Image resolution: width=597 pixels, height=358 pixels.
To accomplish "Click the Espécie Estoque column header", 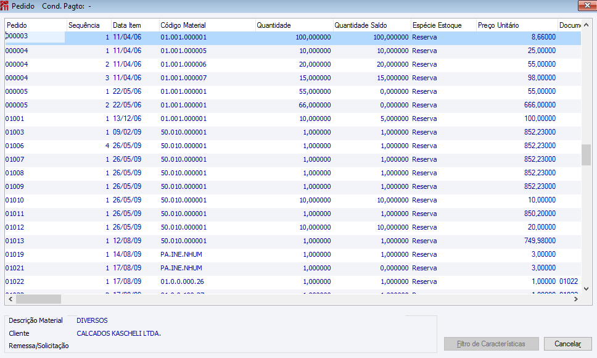I will [x=443, y=25].
